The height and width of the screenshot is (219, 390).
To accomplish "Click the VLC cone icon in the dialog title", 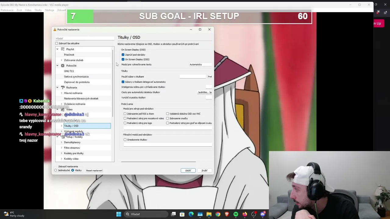I will tap(55, 30).
